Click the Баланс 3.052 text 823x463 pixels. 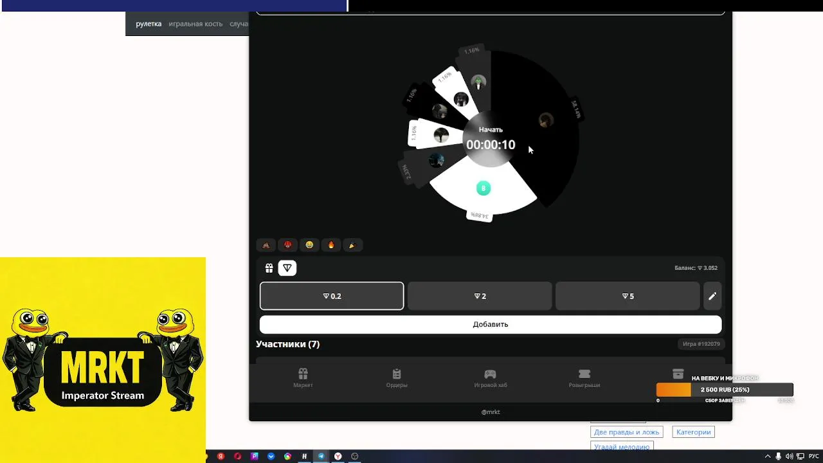696,268
